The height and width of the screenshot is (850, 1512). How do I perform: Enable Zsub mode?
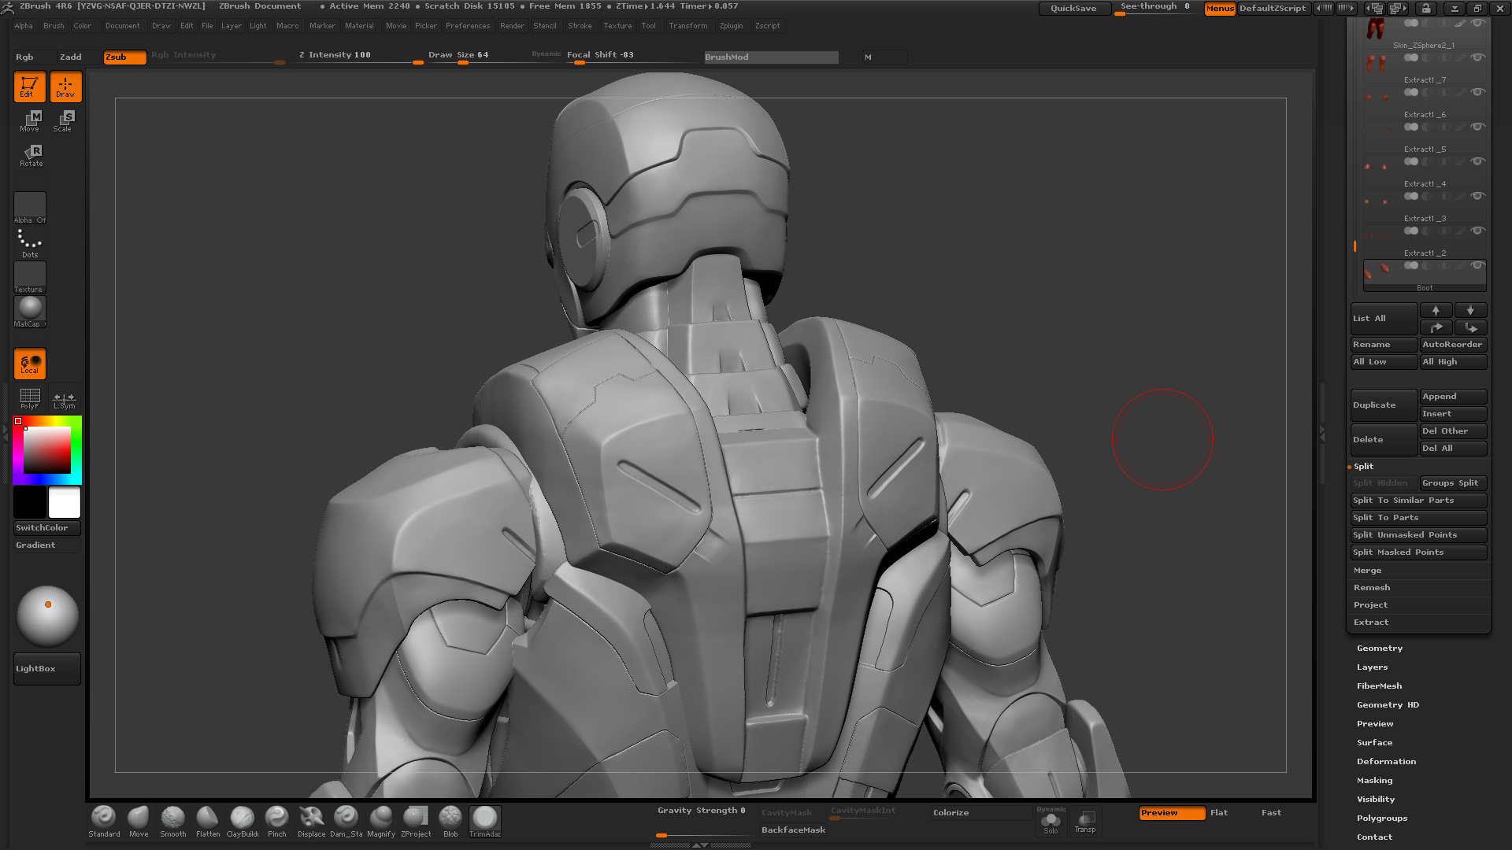(125, 57)
